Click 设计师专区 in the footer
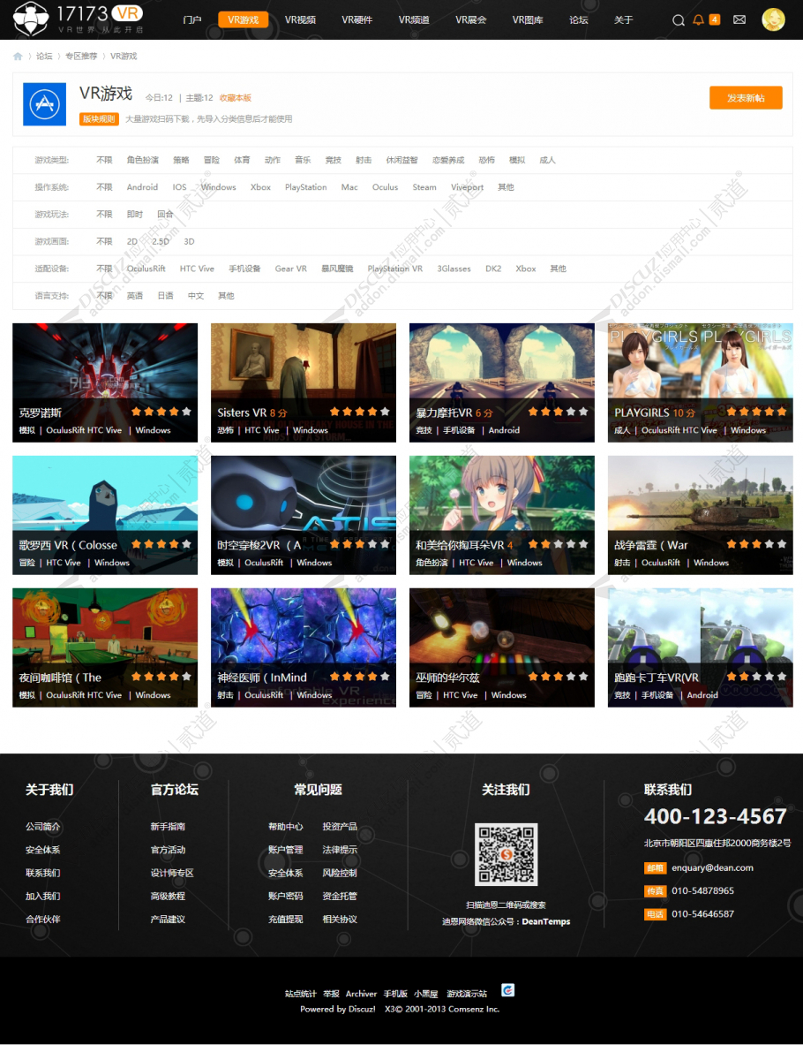The image size is (803, 1045). tap(172, 873)
